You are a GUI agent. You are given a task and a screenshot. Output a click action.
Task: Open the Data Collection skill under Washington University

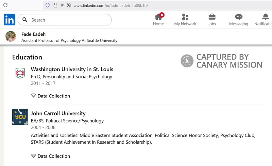pyautogui.click(x=54, y=96)
